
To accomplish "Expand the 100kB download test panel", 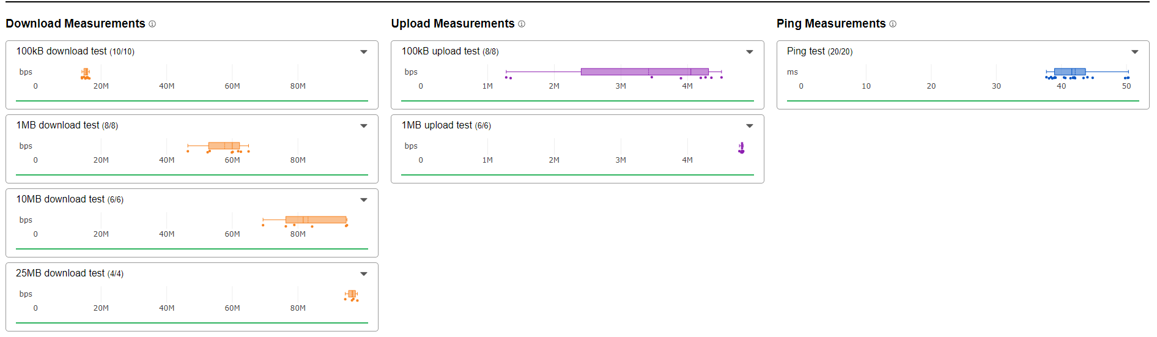I will (364, 52).
